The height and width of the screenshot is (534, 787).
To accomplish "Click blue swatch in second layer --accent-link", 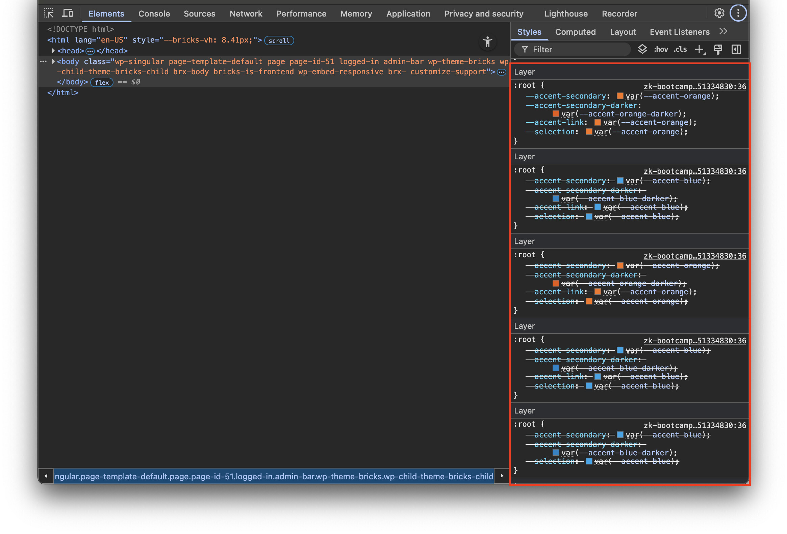I will tap(598, 207).
